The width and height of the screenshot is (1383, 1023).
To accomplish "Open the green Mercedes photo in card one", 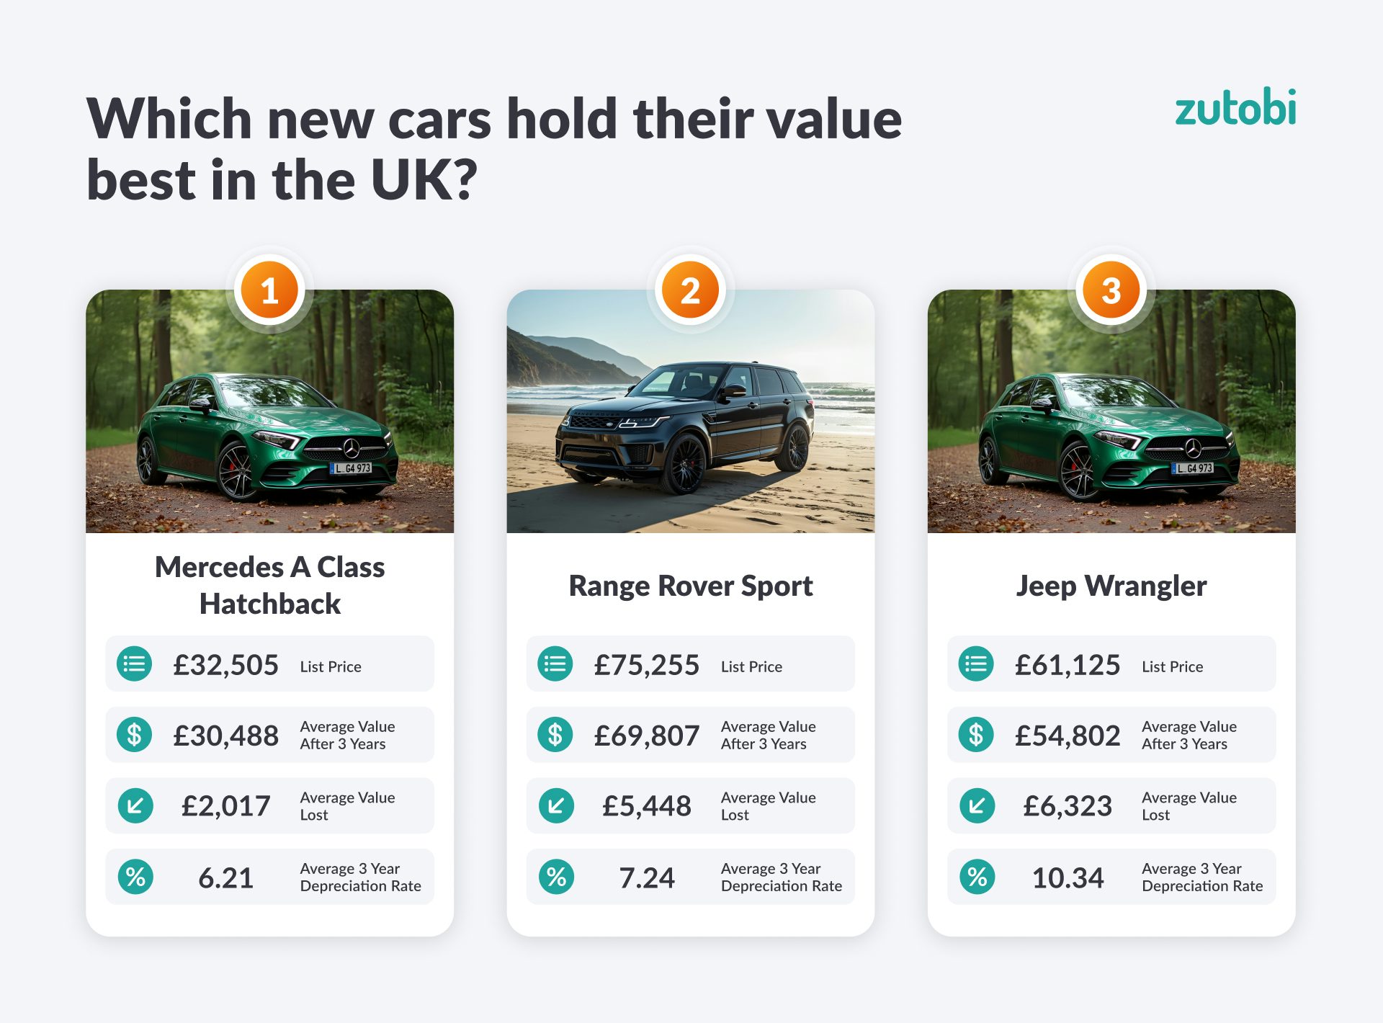I will coord(269,425).
